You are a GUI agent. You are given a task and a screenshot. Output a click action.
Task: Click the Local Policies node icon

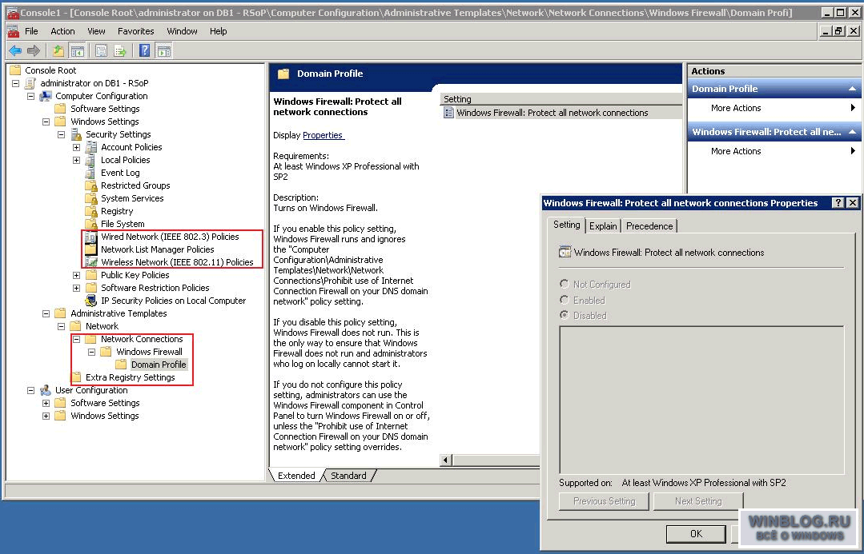(91, 160)
